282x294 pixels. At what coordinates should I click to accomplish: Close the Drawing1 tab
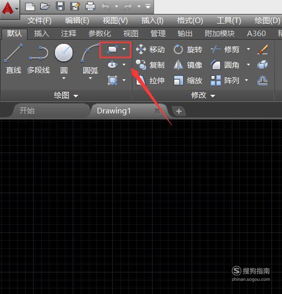point(157,111)
